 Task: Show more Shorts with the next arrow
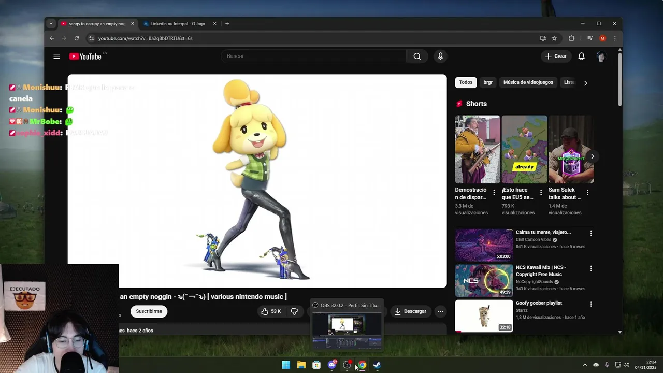pos(593,156)
